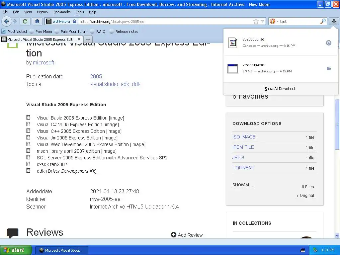
Task: Open the search engine selector dropdown
Action: (274, 21)
